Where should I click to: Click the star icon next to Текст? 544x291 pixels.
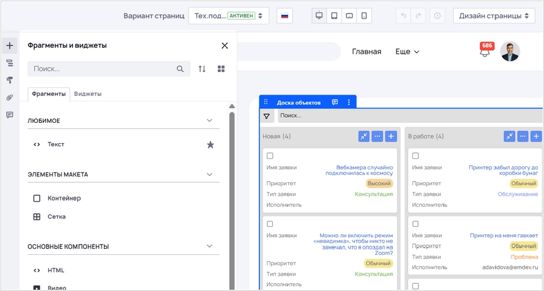tap(211, 145)
